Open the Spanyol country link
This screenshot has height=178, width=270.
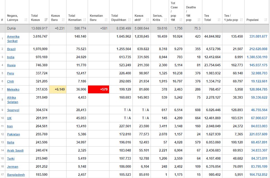(13, 110)
